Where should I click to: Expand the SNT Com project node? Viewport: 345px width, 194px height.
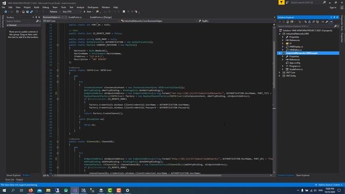click(280, 73)
